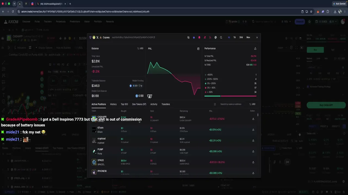Click the pink connected-nodes icon in wallet header
The width and height of the screenshot is (348, 195).
(x=205, y=37)
